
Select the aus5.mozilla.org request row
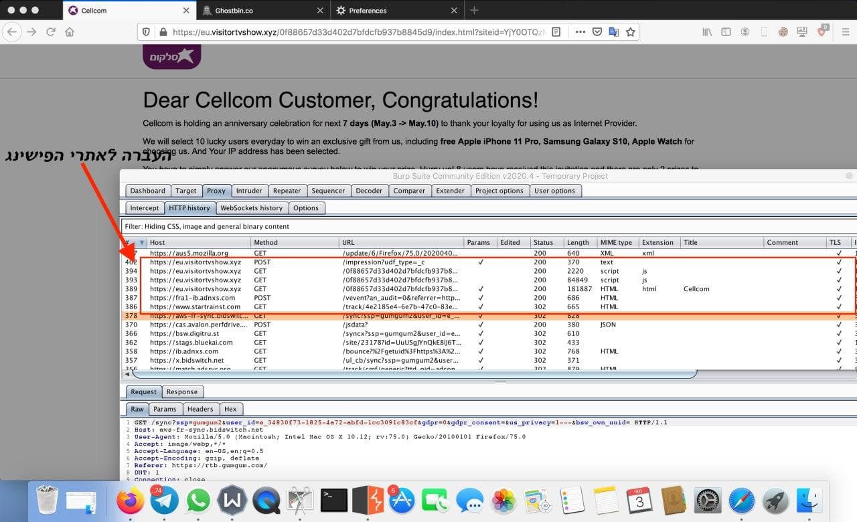pyautogui.click(x=489, y=254)
